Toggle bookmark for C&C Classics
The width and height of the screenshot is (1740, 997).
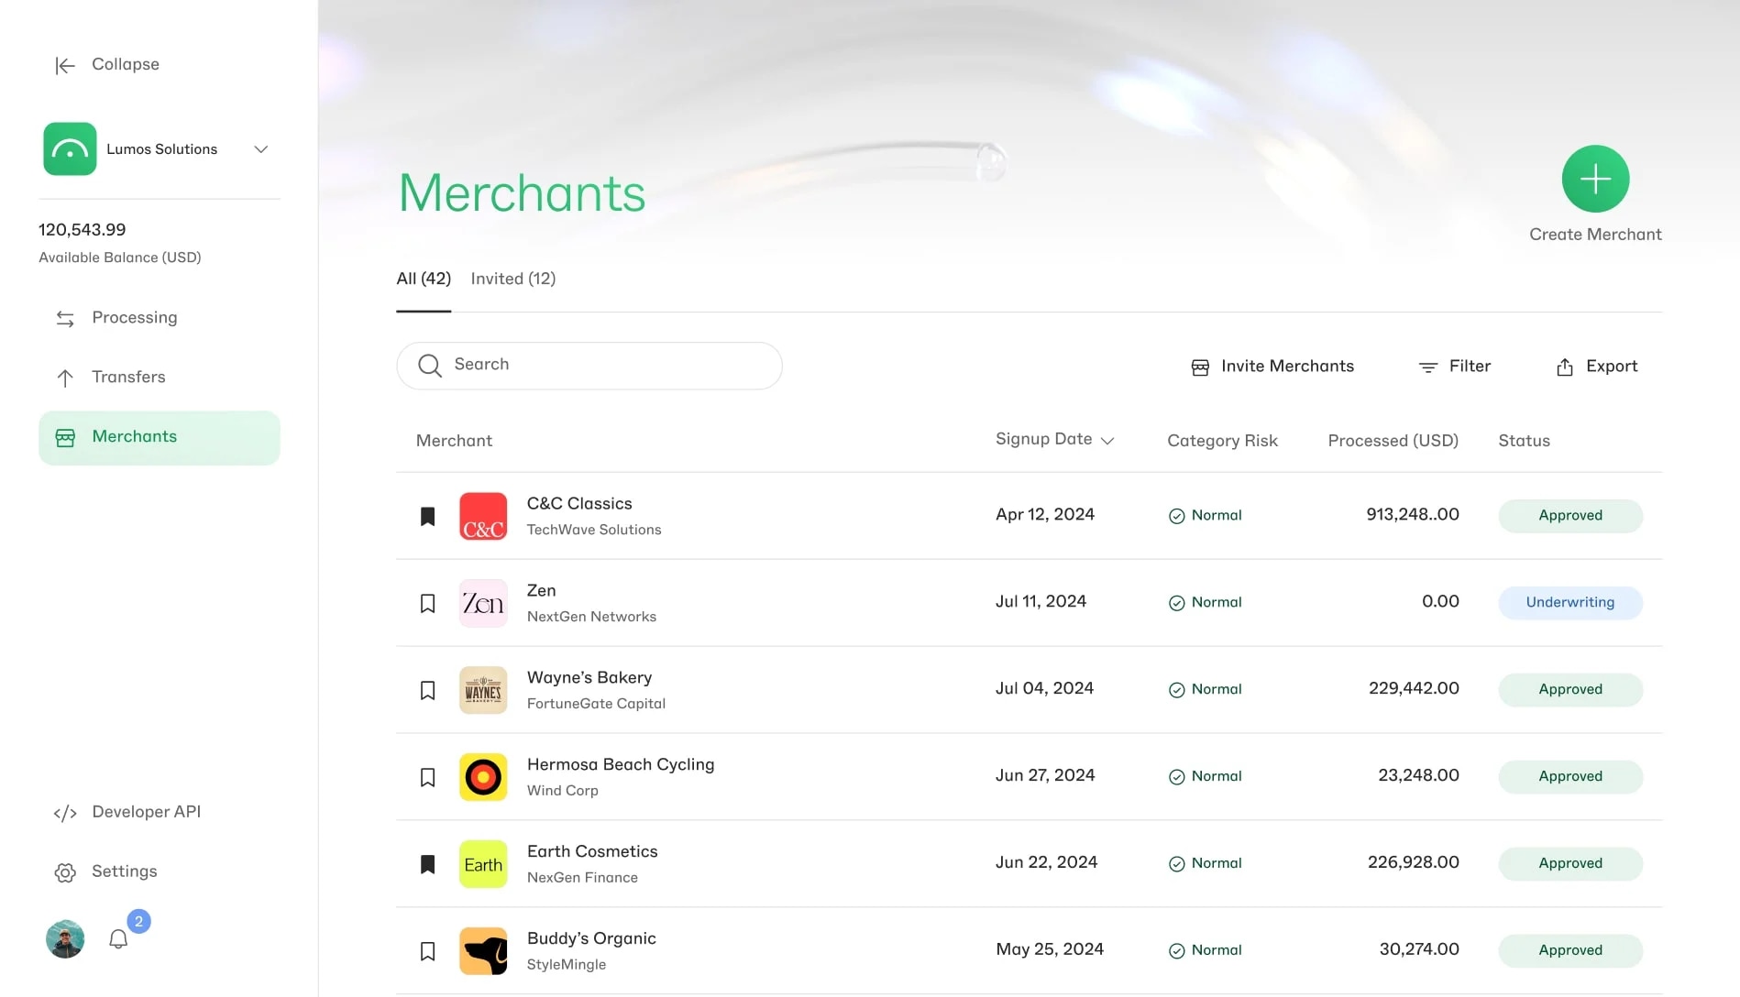[x=427, y=516]
